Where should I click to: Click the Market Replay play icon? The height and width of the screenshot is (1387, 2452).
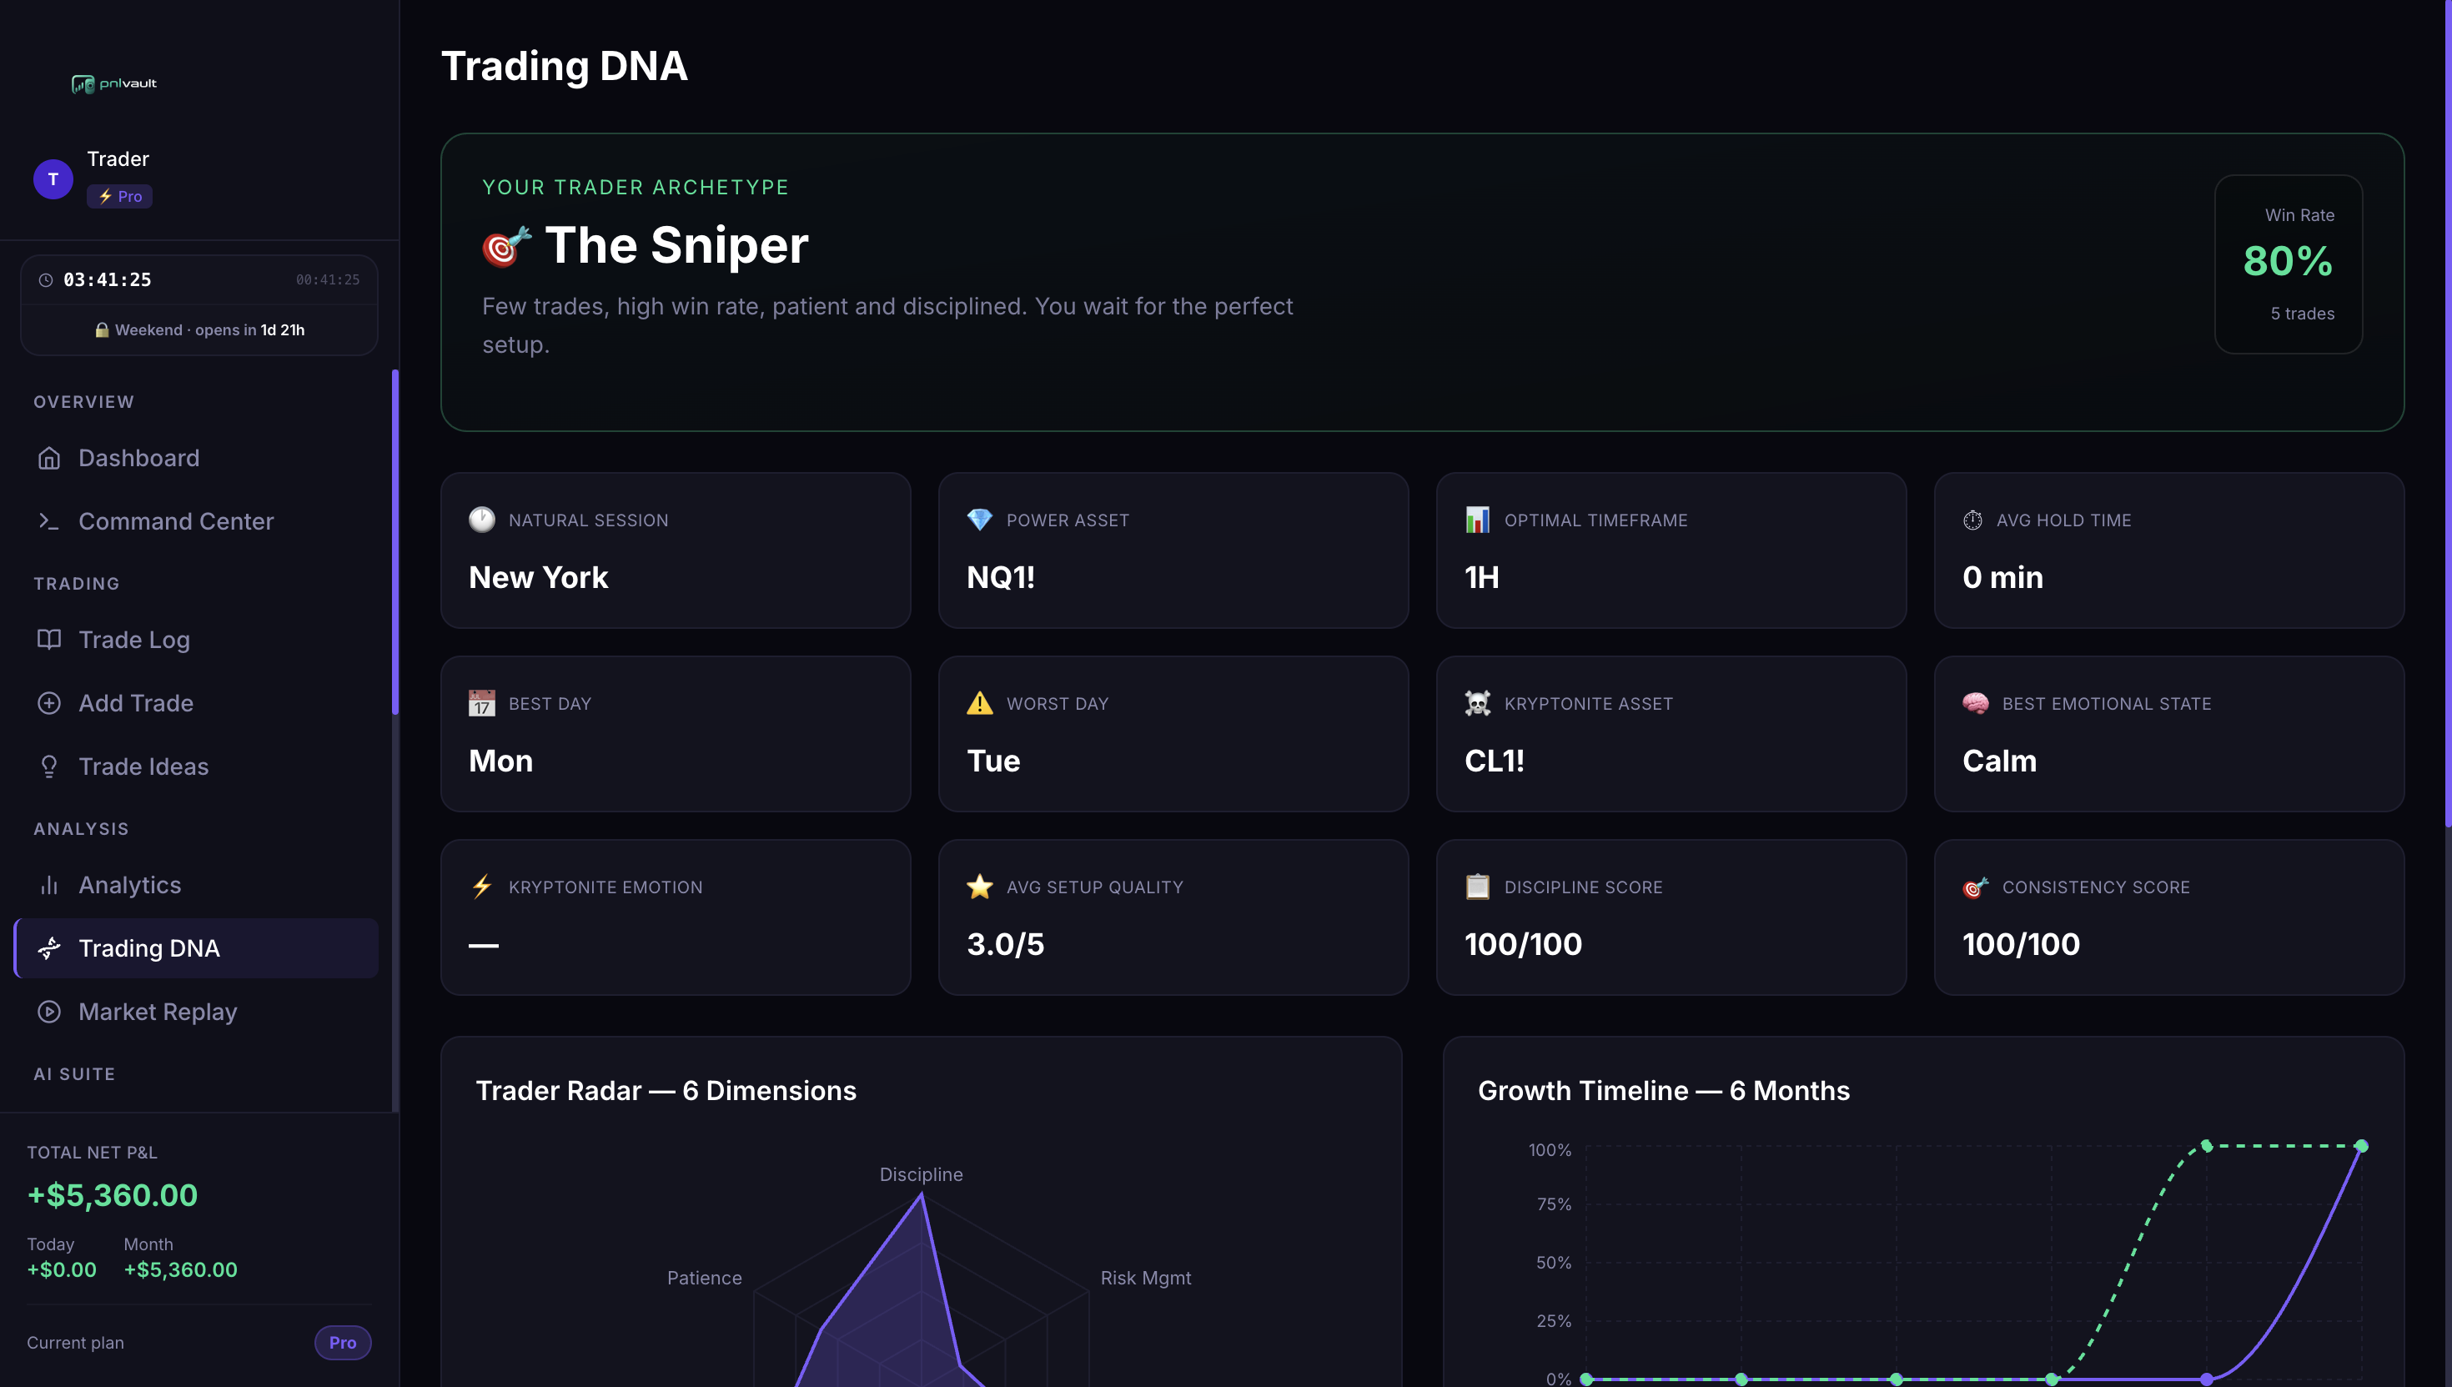tap(48, 1012)
